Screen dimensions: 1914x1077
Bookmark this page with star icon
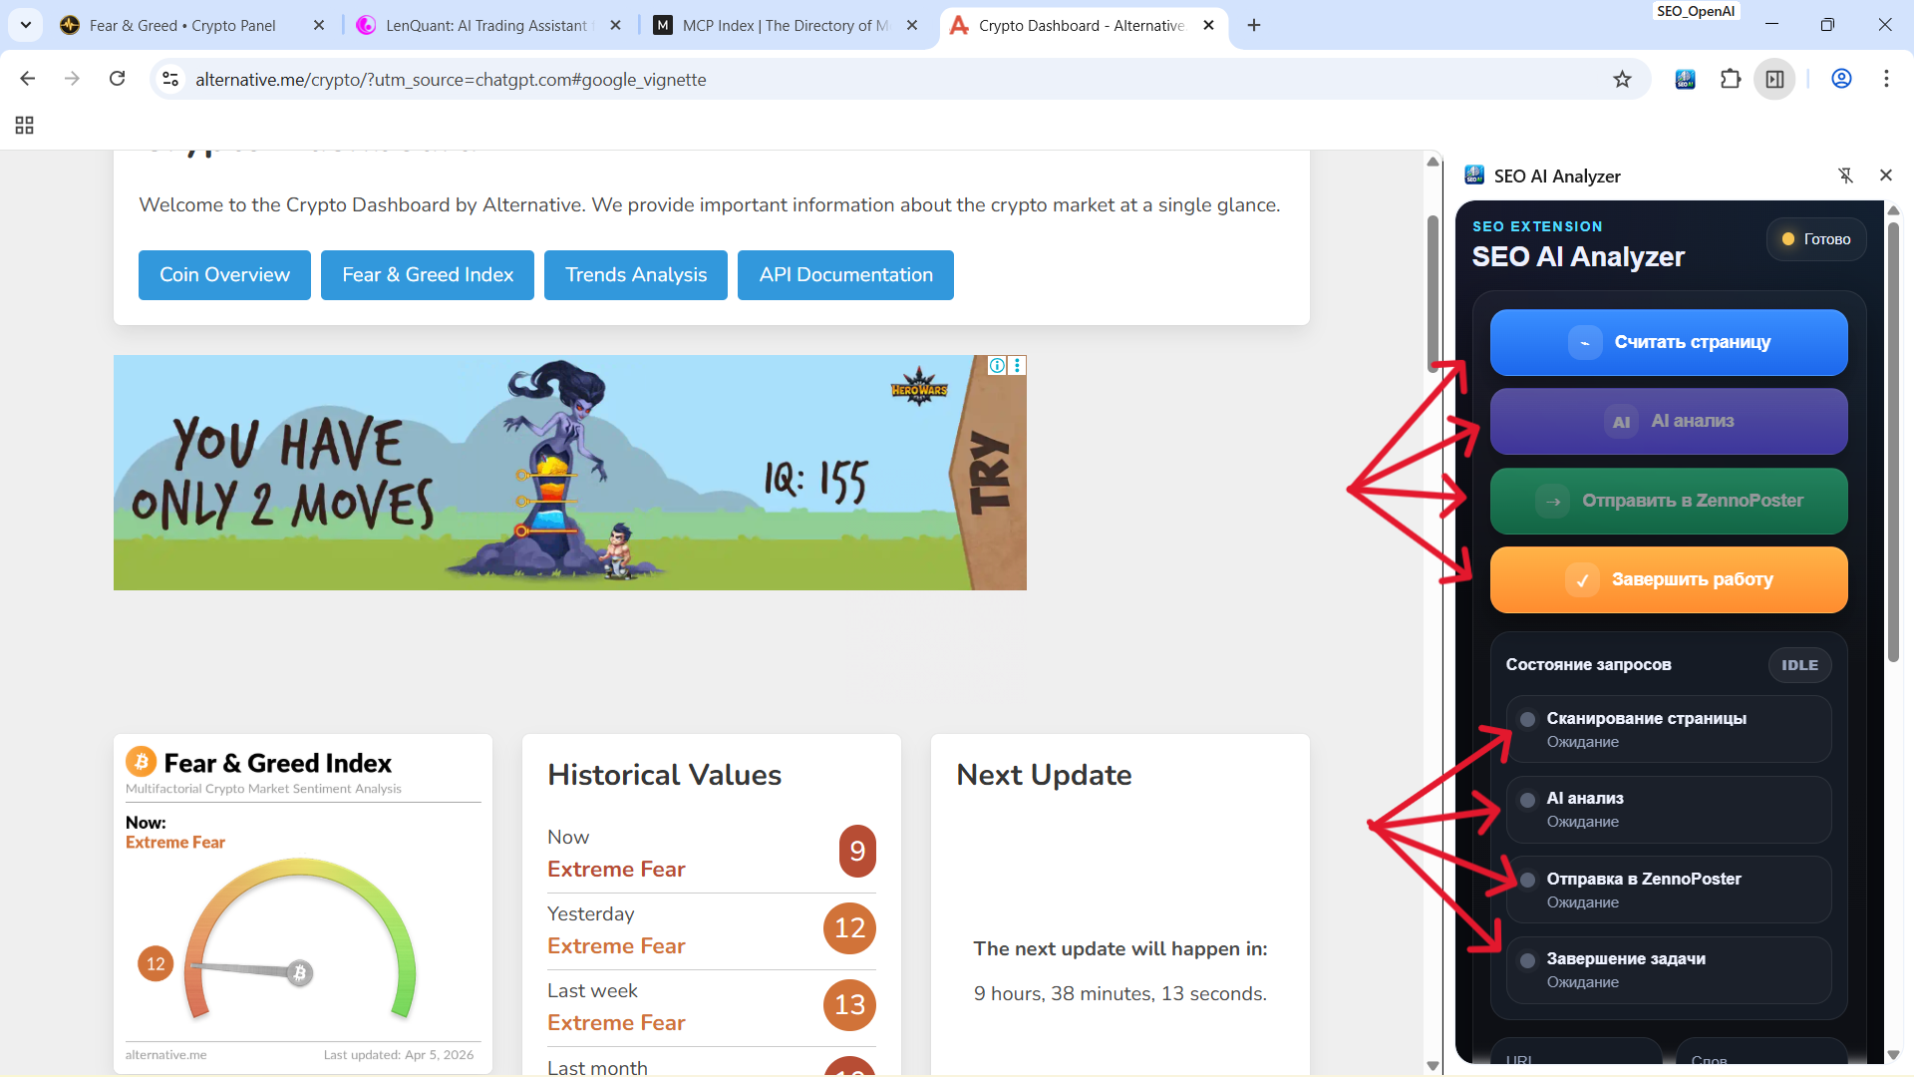click(x=1622, y=79)
